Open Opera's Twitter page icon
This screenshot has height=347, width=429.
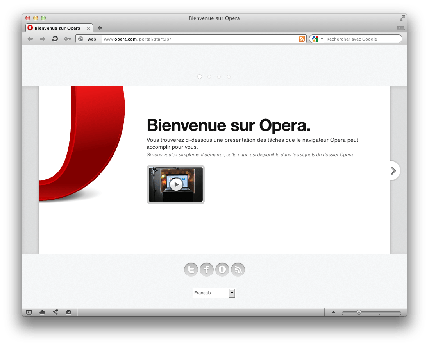coord(191,270)
